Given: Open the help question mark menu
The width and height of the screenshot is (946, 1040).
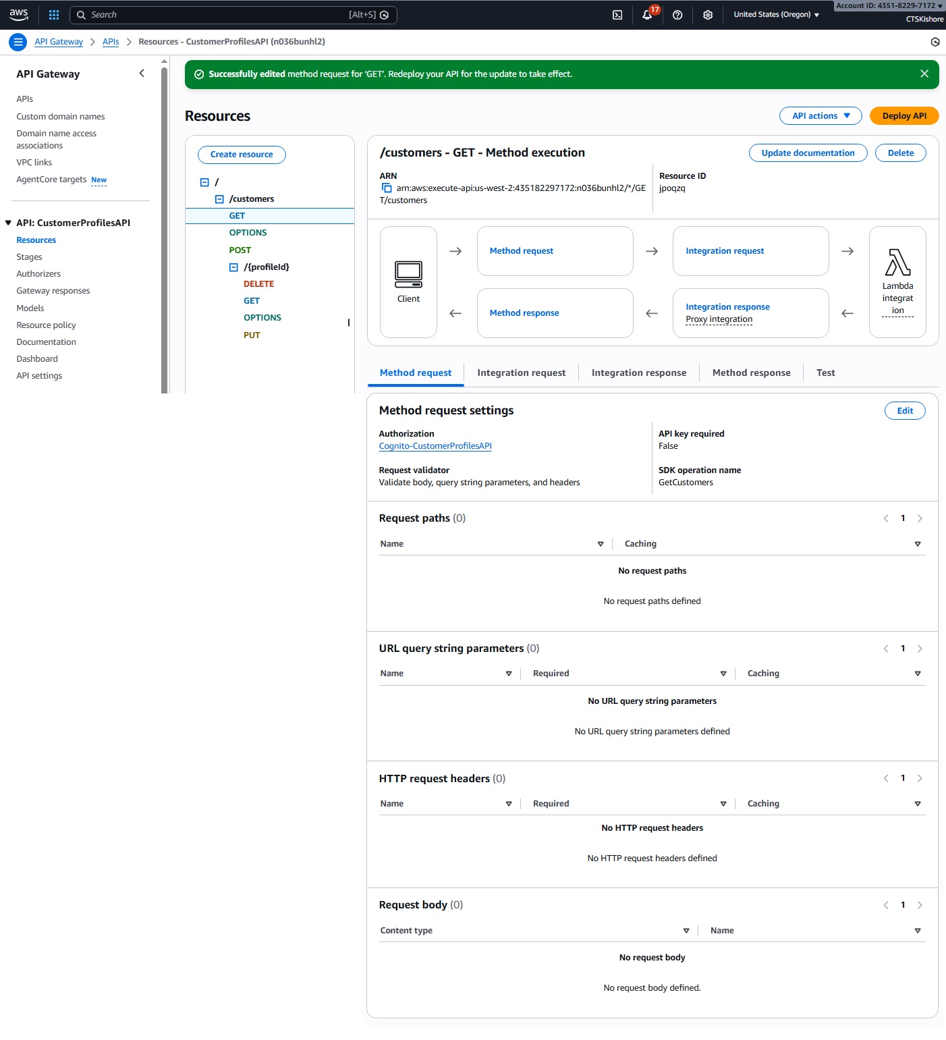Looking at the screenshot, I should coord(677,15).
